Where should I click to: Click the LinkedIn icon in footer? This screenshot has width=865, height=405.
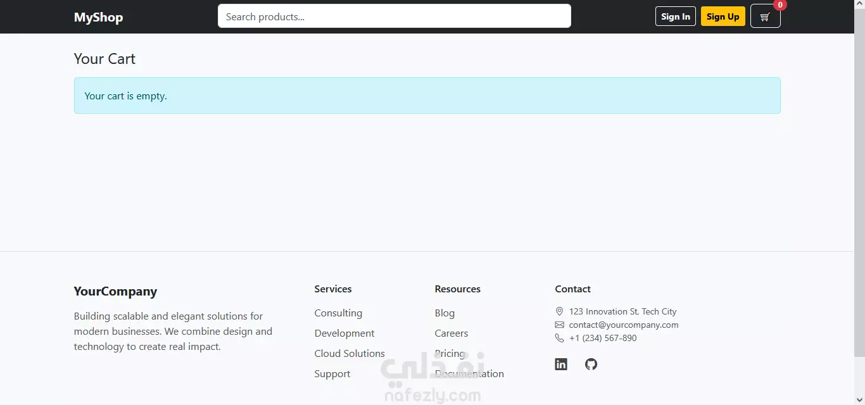coord(561,364)
